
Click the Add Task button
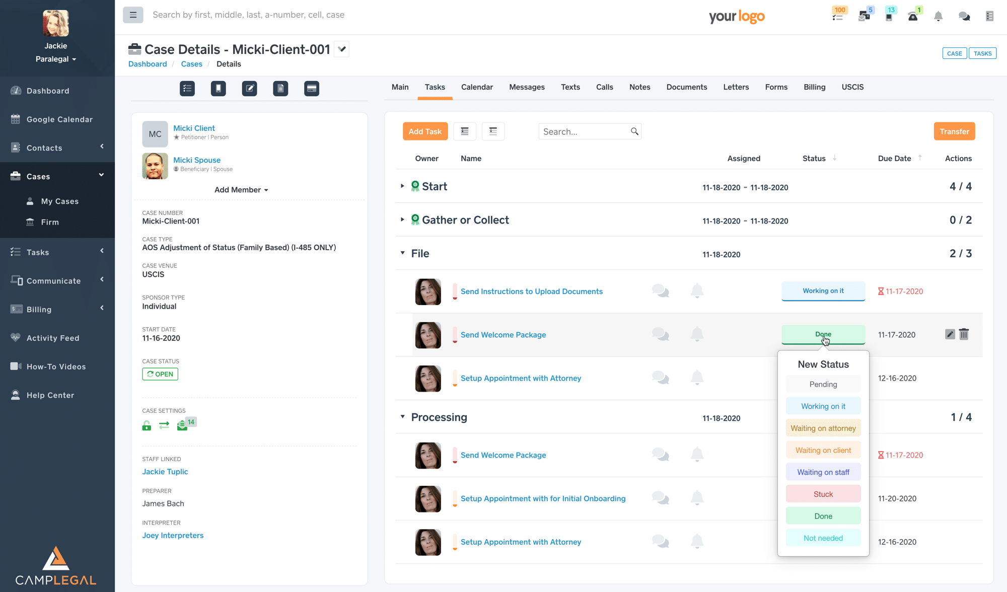coord(425,131)
